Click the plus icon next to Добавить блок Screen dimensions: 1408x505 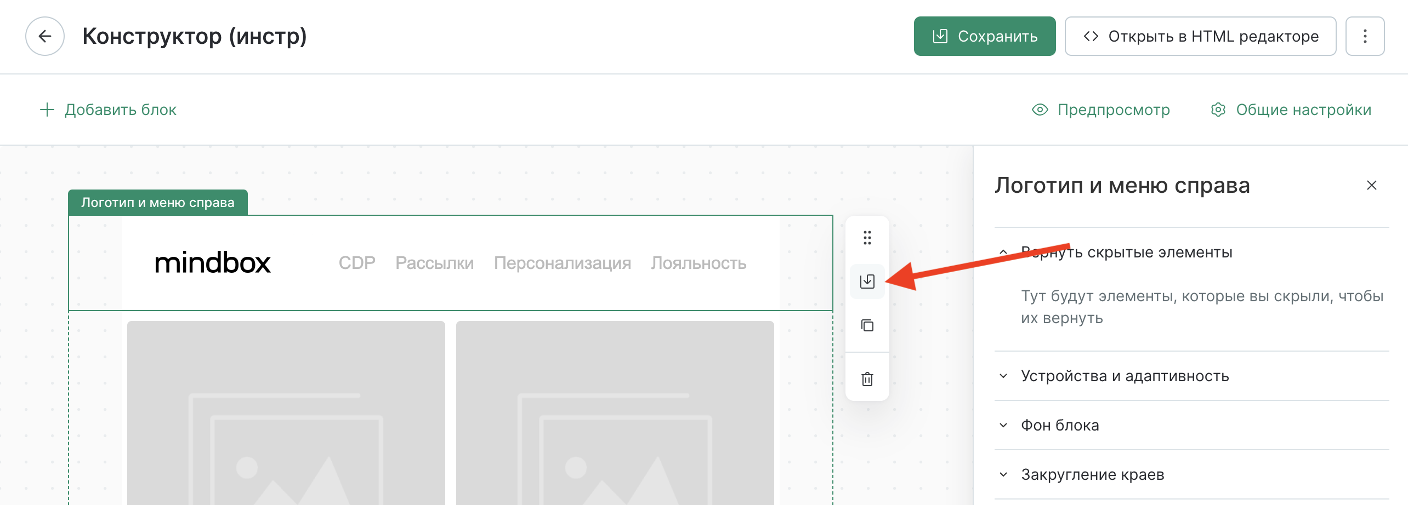pos(47,110)
